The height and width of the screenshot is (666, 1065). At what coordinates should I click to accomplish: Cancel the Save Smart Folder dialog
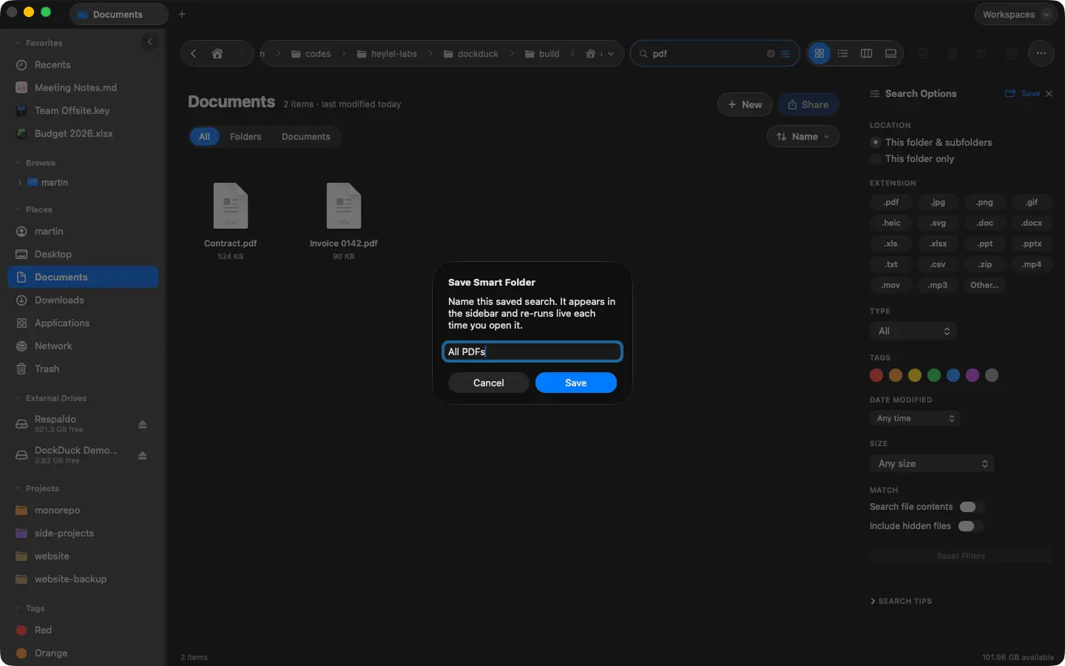[489, 383]
